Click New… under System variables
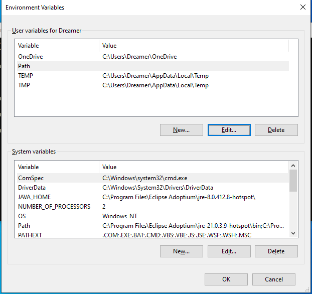 point(181,251)
